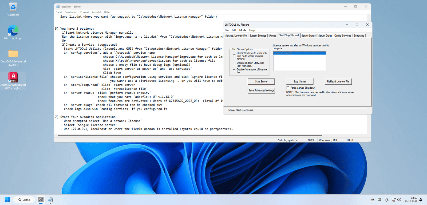Go to the Config Services tab
The width and height of the screenshot is (427, 205).
[x=342, y=36]
